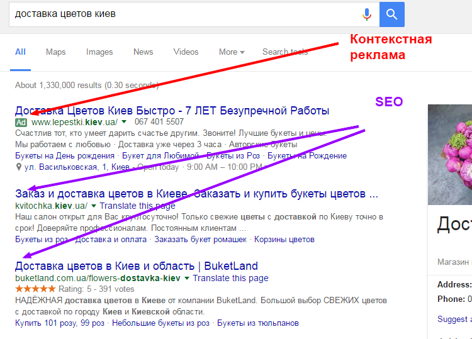The image size is (472, 339).
Task: Click the map pin icon beside ул. Васильковская
Action: coord(19,167)
